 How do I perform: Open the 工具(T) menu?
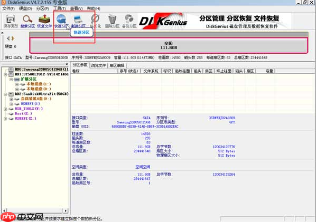pos(60,8)
